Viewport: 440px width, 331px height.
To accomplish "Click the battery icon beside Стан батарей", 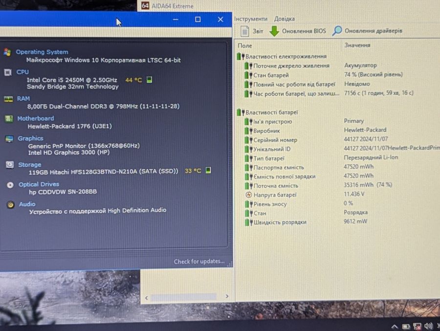I will 248,75.
